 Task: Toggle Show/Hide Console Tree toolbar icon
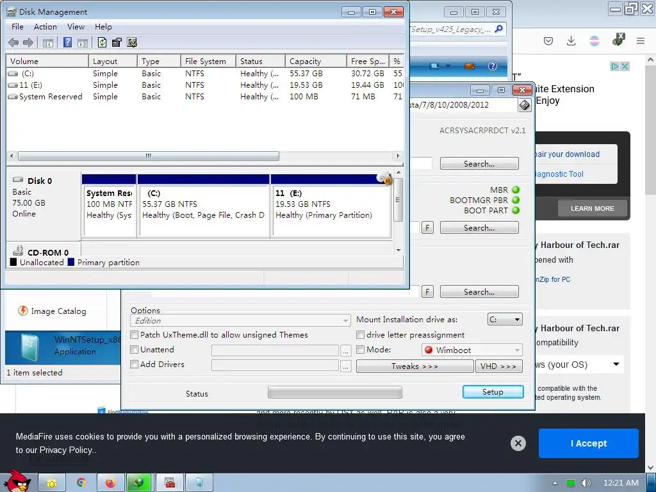[x=48, y=43]
